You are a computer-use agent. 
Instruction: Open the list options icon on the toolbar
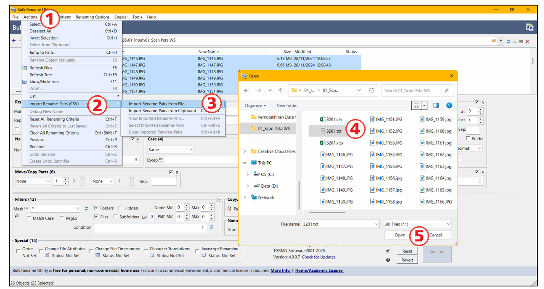(x=514, y=41)
